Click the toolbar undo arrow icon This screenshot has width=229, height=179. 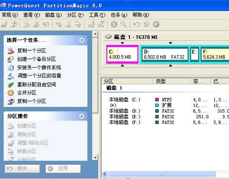click(x=136, y=24)
